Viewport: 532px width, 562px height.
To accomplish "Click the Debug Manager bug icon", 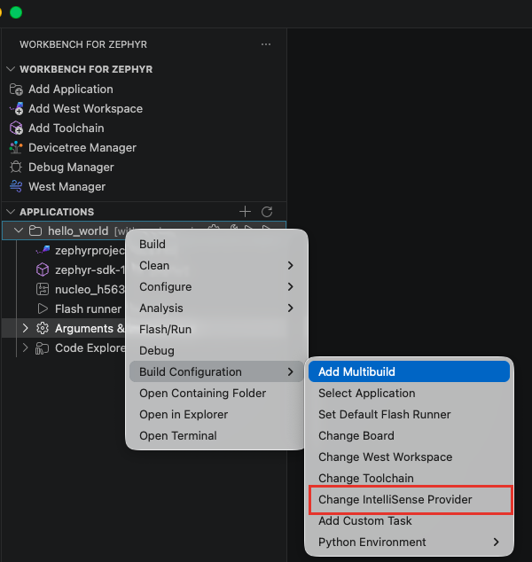I will [x=16, y=167].
